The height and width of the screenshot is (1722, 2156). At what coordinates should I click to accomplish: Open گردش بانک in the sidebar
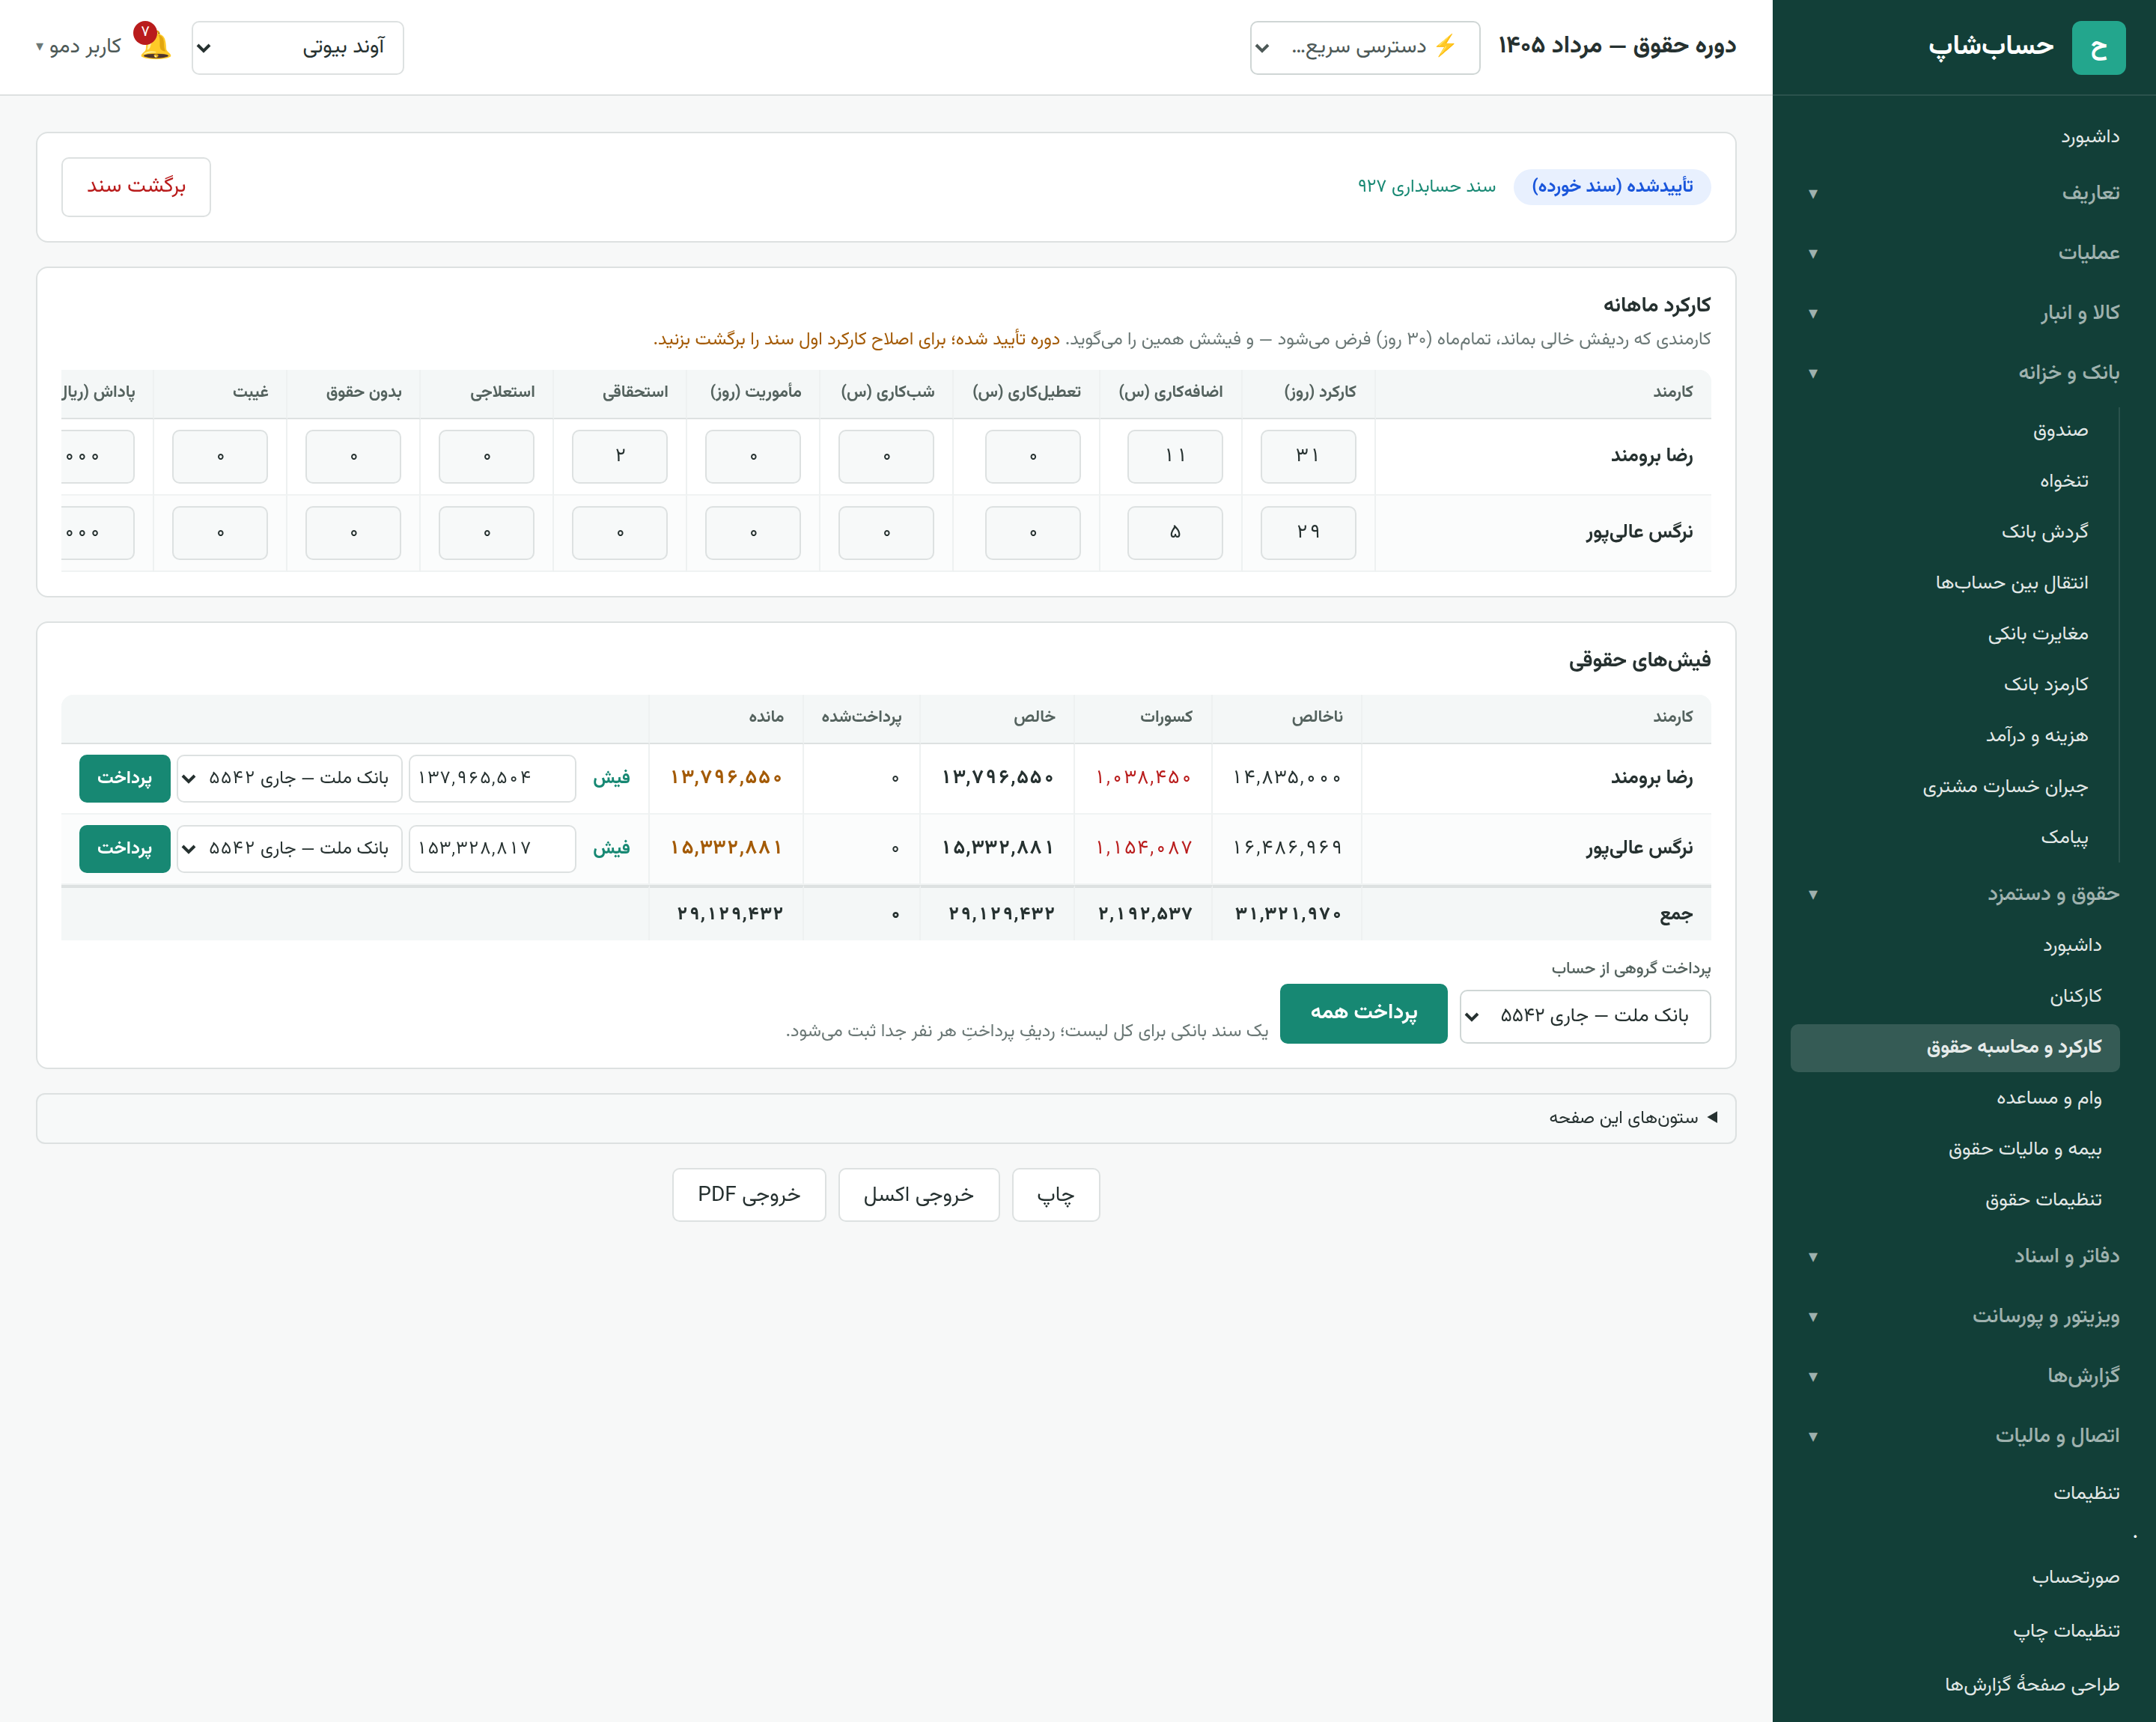[x=2044, y=532]
